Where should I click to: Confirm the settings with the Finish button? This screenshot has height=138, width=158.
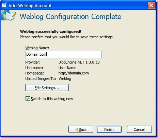pyautogui.click(x=109, y=129)
